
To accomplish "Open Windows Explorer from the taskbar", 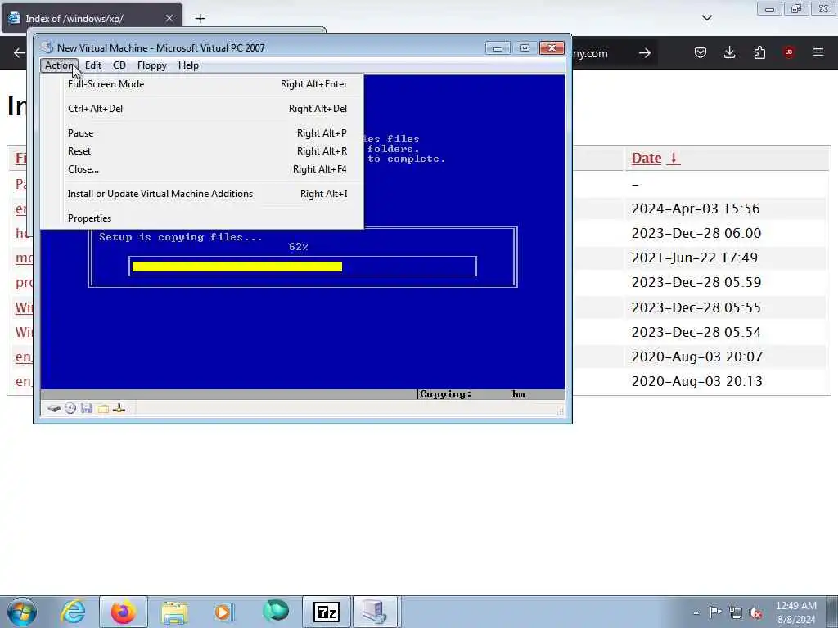I will 174,612.
